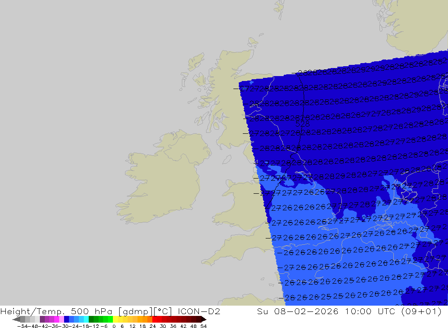Click the '36' legend label under the dark red swatches
The width and height of the screenshot is (448, 328).
(173, 326)
